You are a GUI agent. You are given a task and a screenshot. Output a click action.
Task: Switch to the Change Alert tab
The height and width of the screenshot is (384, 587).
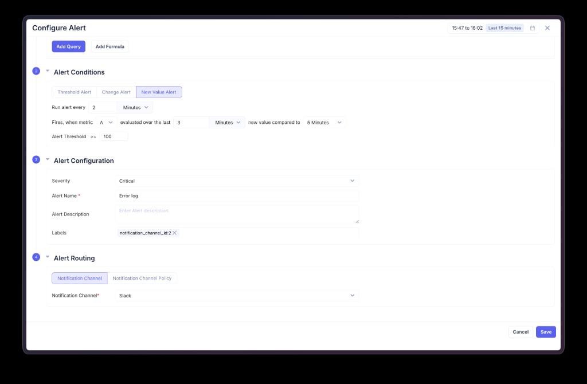point(116,92)
